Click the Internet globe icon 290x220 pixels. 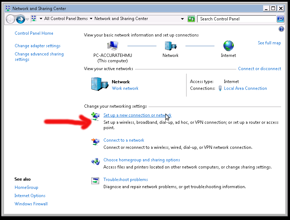click(228, 46)
